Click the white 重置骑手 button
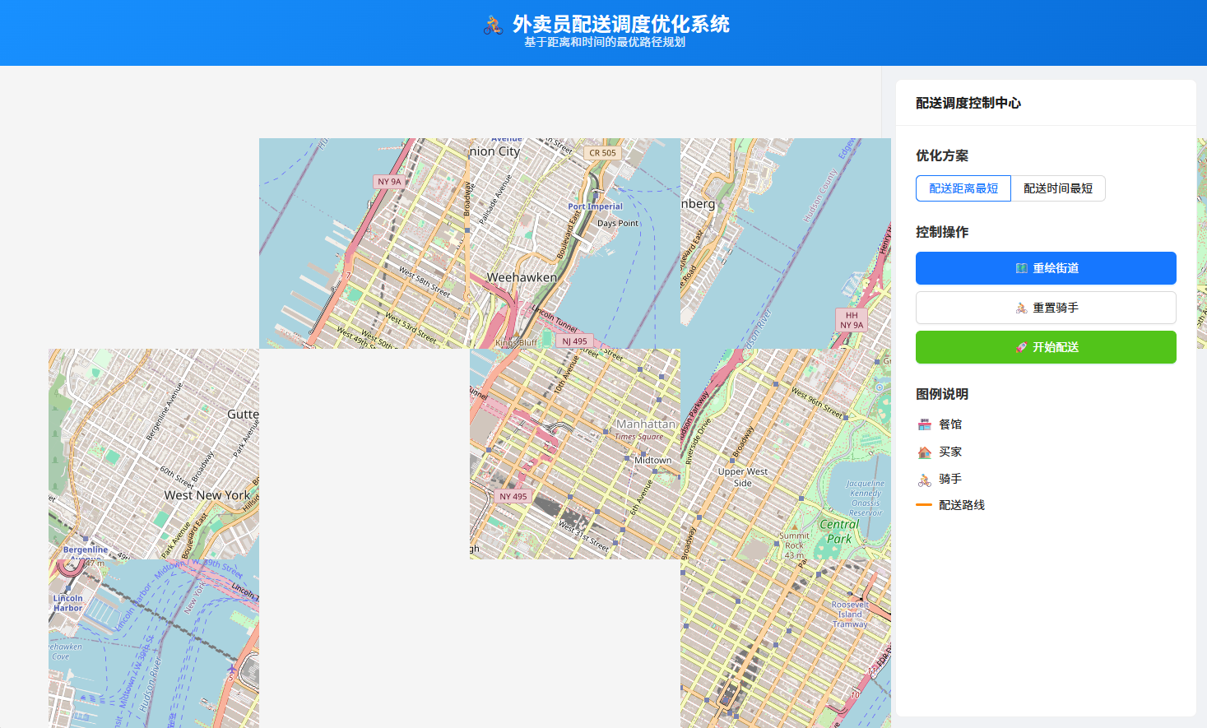The width and height of the screenshot is (1207, 728). click(1045, 308)
